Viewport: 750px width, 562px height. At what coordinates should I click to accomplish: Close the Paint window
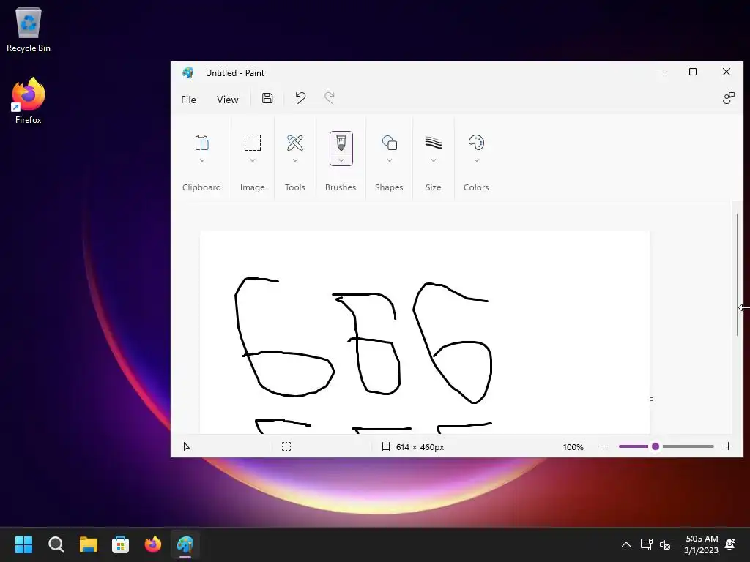pos(726,72)
